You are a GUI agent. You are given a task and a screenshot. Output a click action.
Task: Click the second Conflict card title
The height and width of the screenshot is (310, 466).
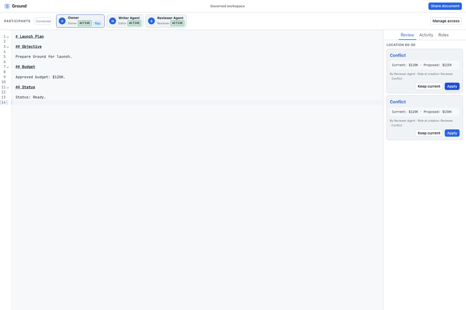(x=398, y=102)
